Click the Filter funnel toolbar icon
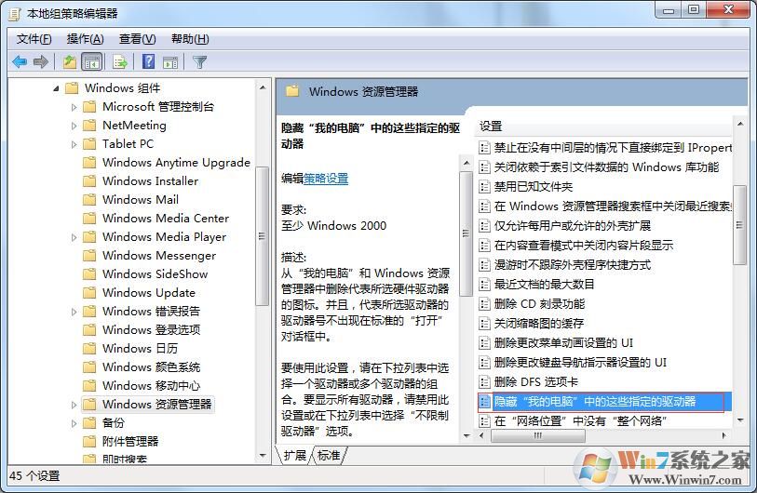The height and width of the screenshot is (493, 757). tap(199, 61)
